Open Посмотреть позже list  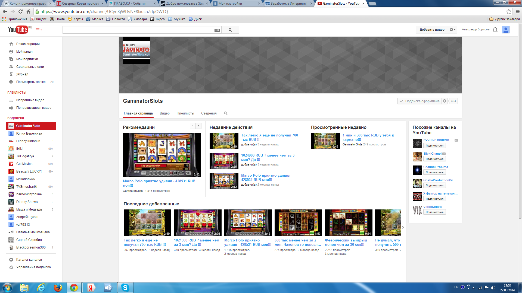[x=31, y=82]
